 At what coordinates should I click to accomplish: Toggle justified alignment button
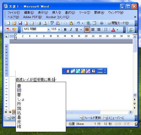87,30
